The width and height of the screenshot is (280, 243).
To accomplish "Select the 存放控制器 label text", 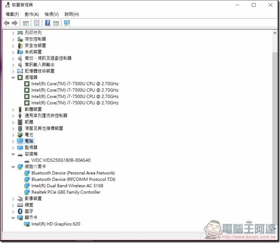I will (36, 39).
